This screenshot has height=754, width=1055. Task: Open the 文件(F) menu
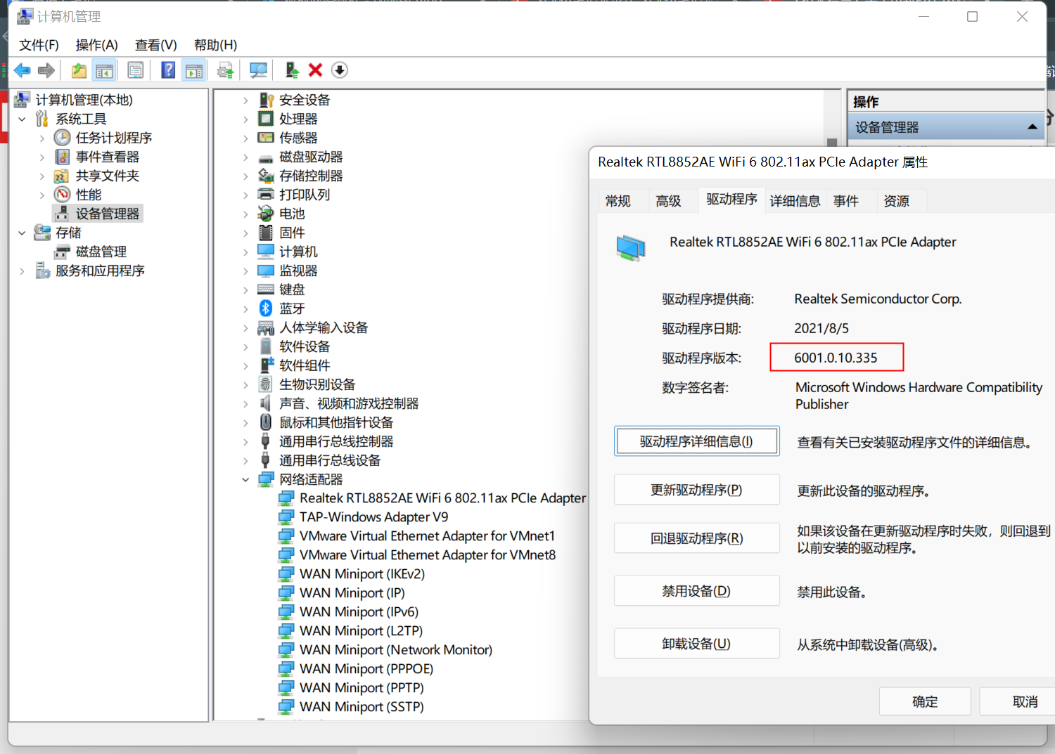(x=39, y=45)
